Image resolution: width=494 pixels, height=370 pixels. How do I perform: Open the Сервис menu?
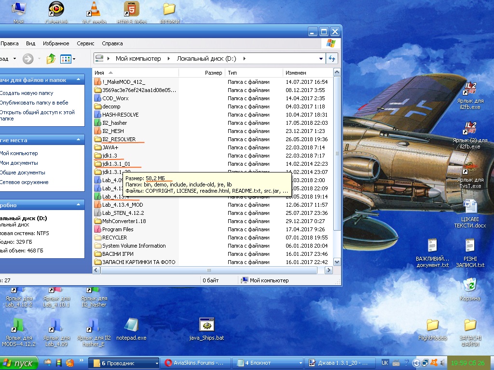tap(85, 43)
